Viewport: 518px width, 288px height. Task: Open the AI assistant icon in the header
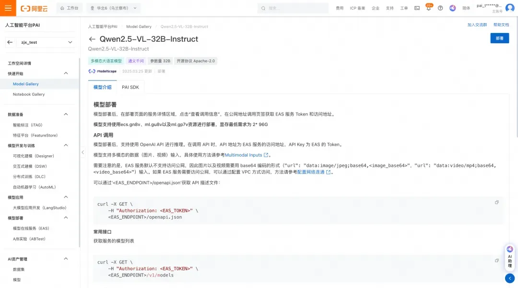pos(453,8)
